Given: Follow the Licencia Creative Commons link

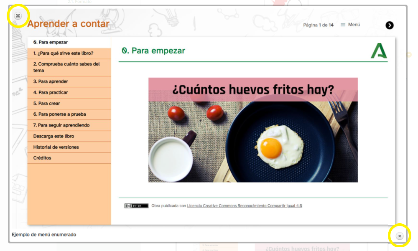Looking at the screenshot, I should pyautogui.click(x=245, y=206).
